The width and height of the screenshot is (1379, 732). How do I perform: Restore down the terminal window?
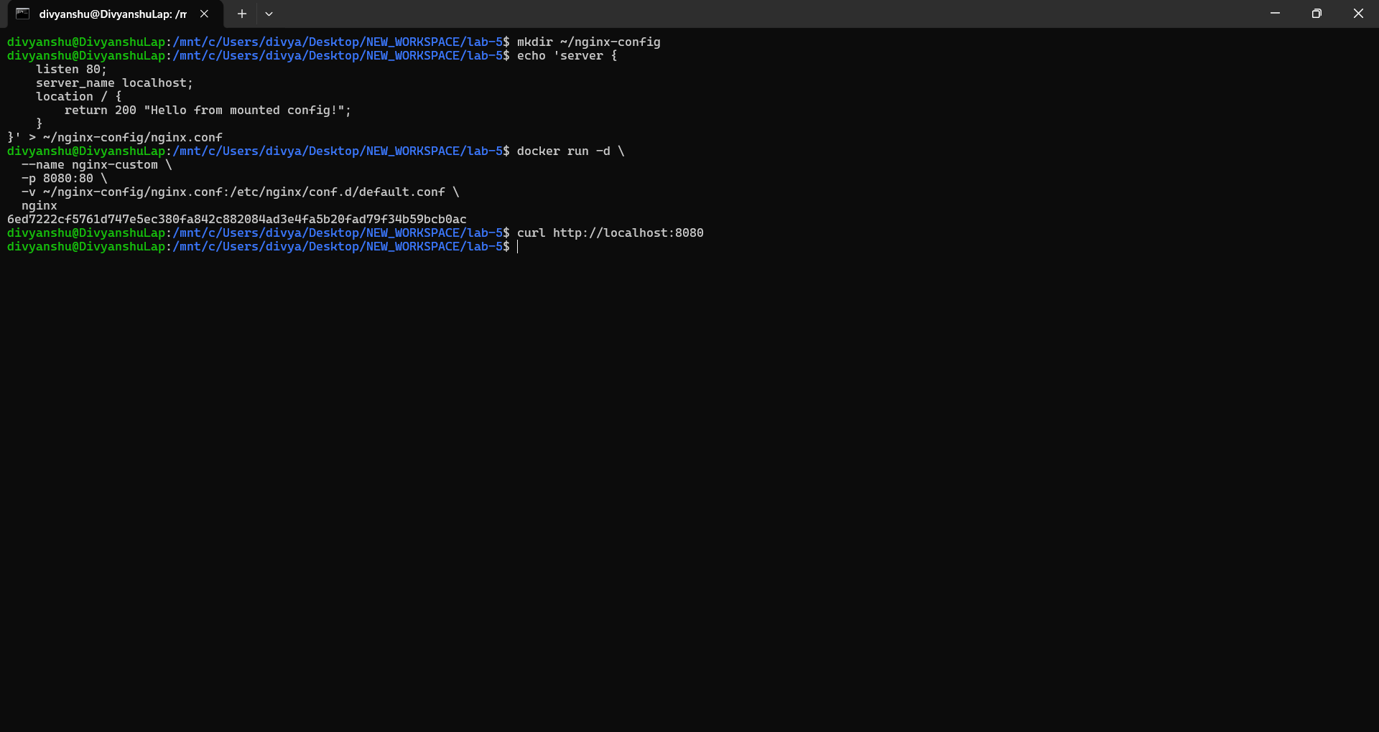(1317, 13)
